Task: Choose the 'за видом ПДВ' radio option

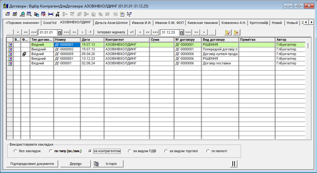Action: 130,152
